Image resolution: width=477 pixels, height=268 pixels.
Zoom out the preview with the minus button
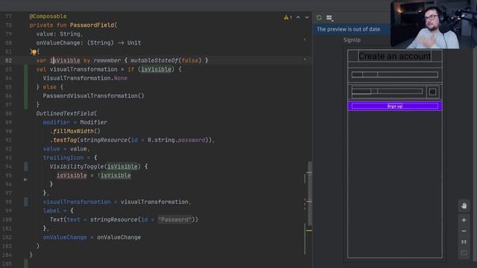tap(464, 231)
